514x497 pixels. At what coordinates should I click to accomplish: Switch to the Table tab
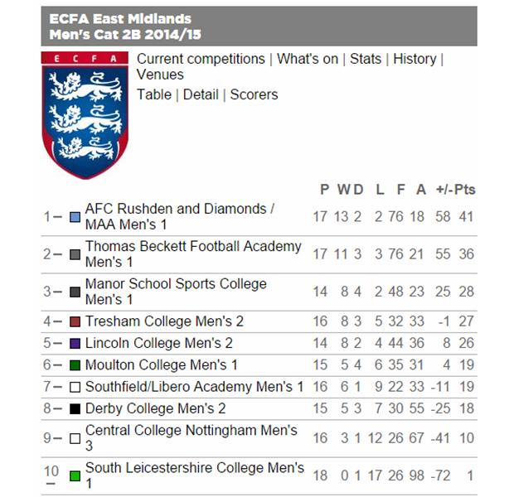(x=154, y=94)
